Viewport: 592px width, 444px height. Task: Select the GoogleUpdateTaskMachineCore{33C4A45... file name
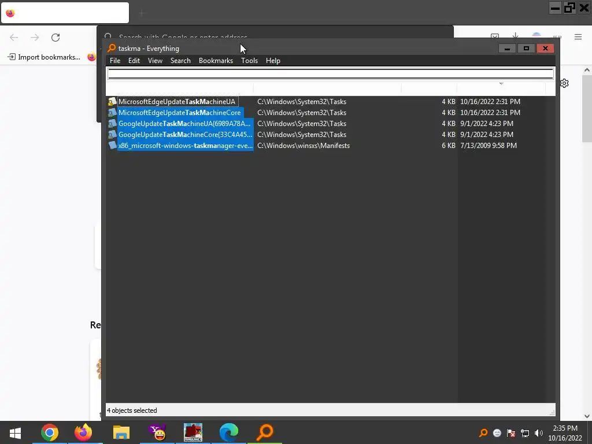[x=185, y=134]
